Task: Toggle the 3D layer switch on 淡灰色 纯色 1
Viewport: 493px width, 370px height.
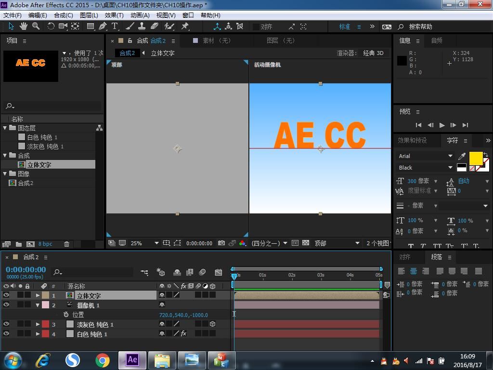Action: coord(212,324)
